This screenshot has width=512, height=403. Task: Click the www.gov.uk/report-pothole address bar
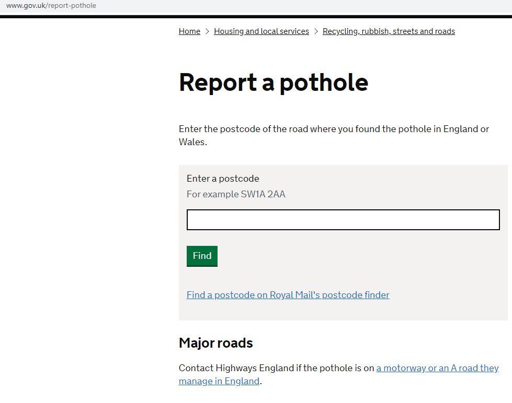tap(51, 6)
